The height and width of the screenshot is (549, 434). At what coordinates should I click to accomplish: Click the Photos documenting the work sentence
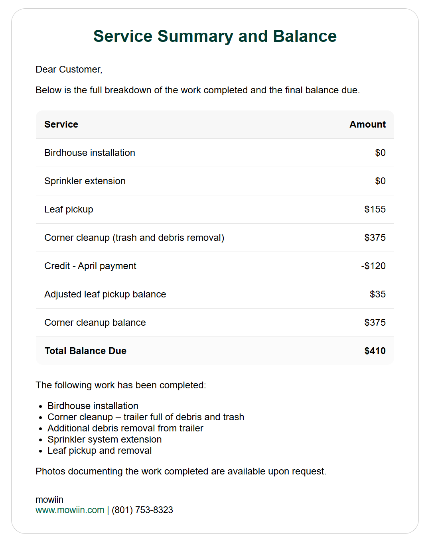coord(181,471)
